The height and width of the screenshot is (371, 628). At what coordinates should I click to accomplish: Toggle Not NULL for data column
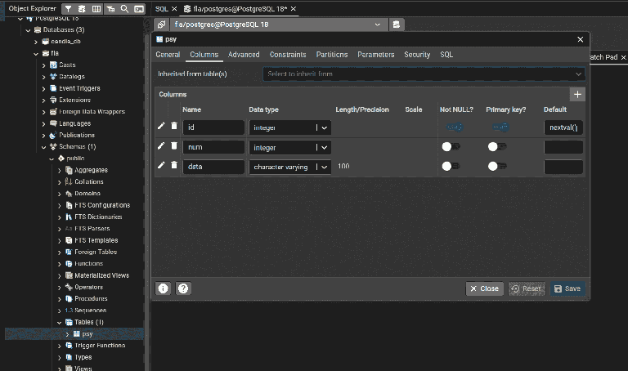tap(451, 166)
